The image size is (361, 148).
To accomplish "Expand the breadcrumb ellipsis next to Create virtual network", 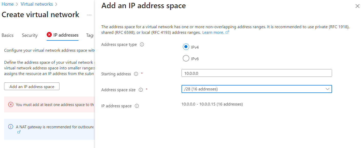I will click(x=89, y=15).
